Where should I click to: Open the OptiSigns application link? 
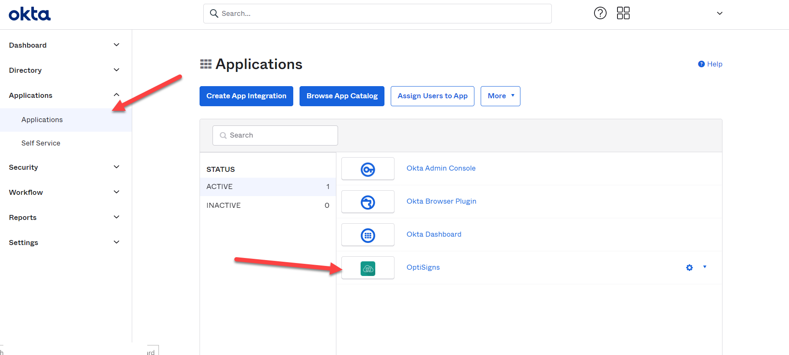click(423, 268)
